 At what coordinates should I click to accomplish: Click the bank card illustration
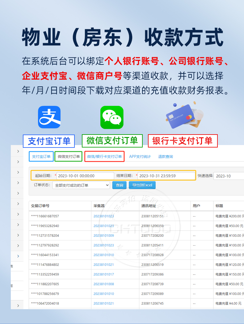pos(184,115)
